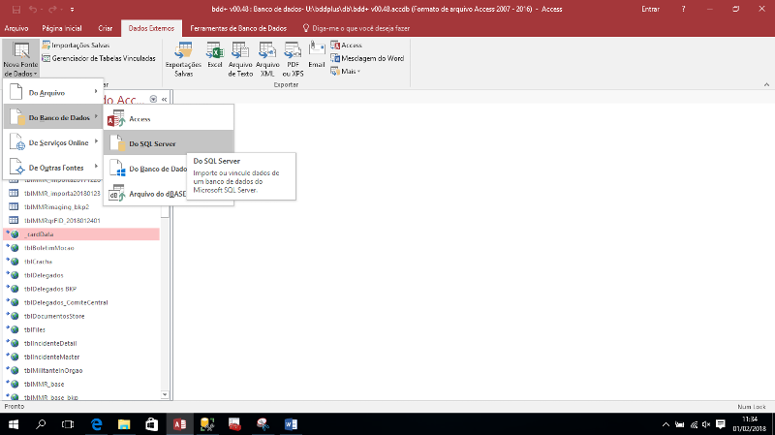The height and width of the screenshot is (435, 775).
Task: Select highlighted _cardData linked table
Action: pos(81,234)
